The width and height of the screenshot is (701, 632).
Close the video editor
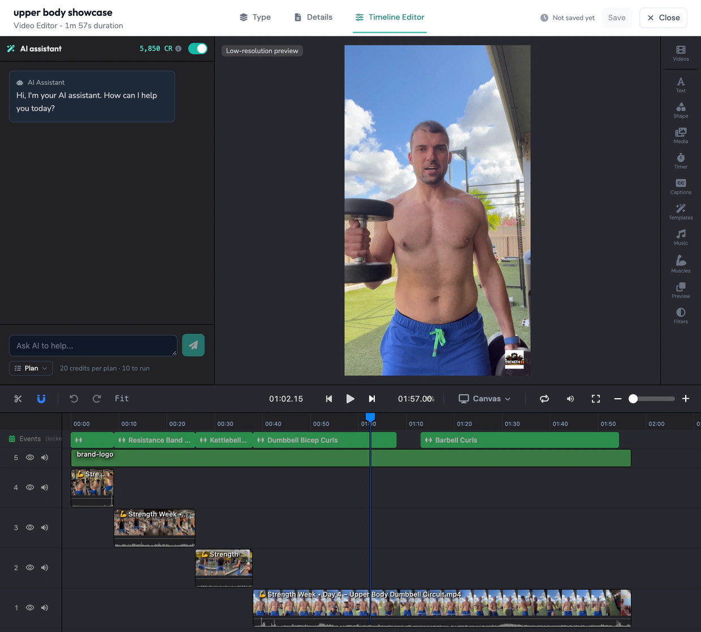pyautogui.click(x=663, y=18)
